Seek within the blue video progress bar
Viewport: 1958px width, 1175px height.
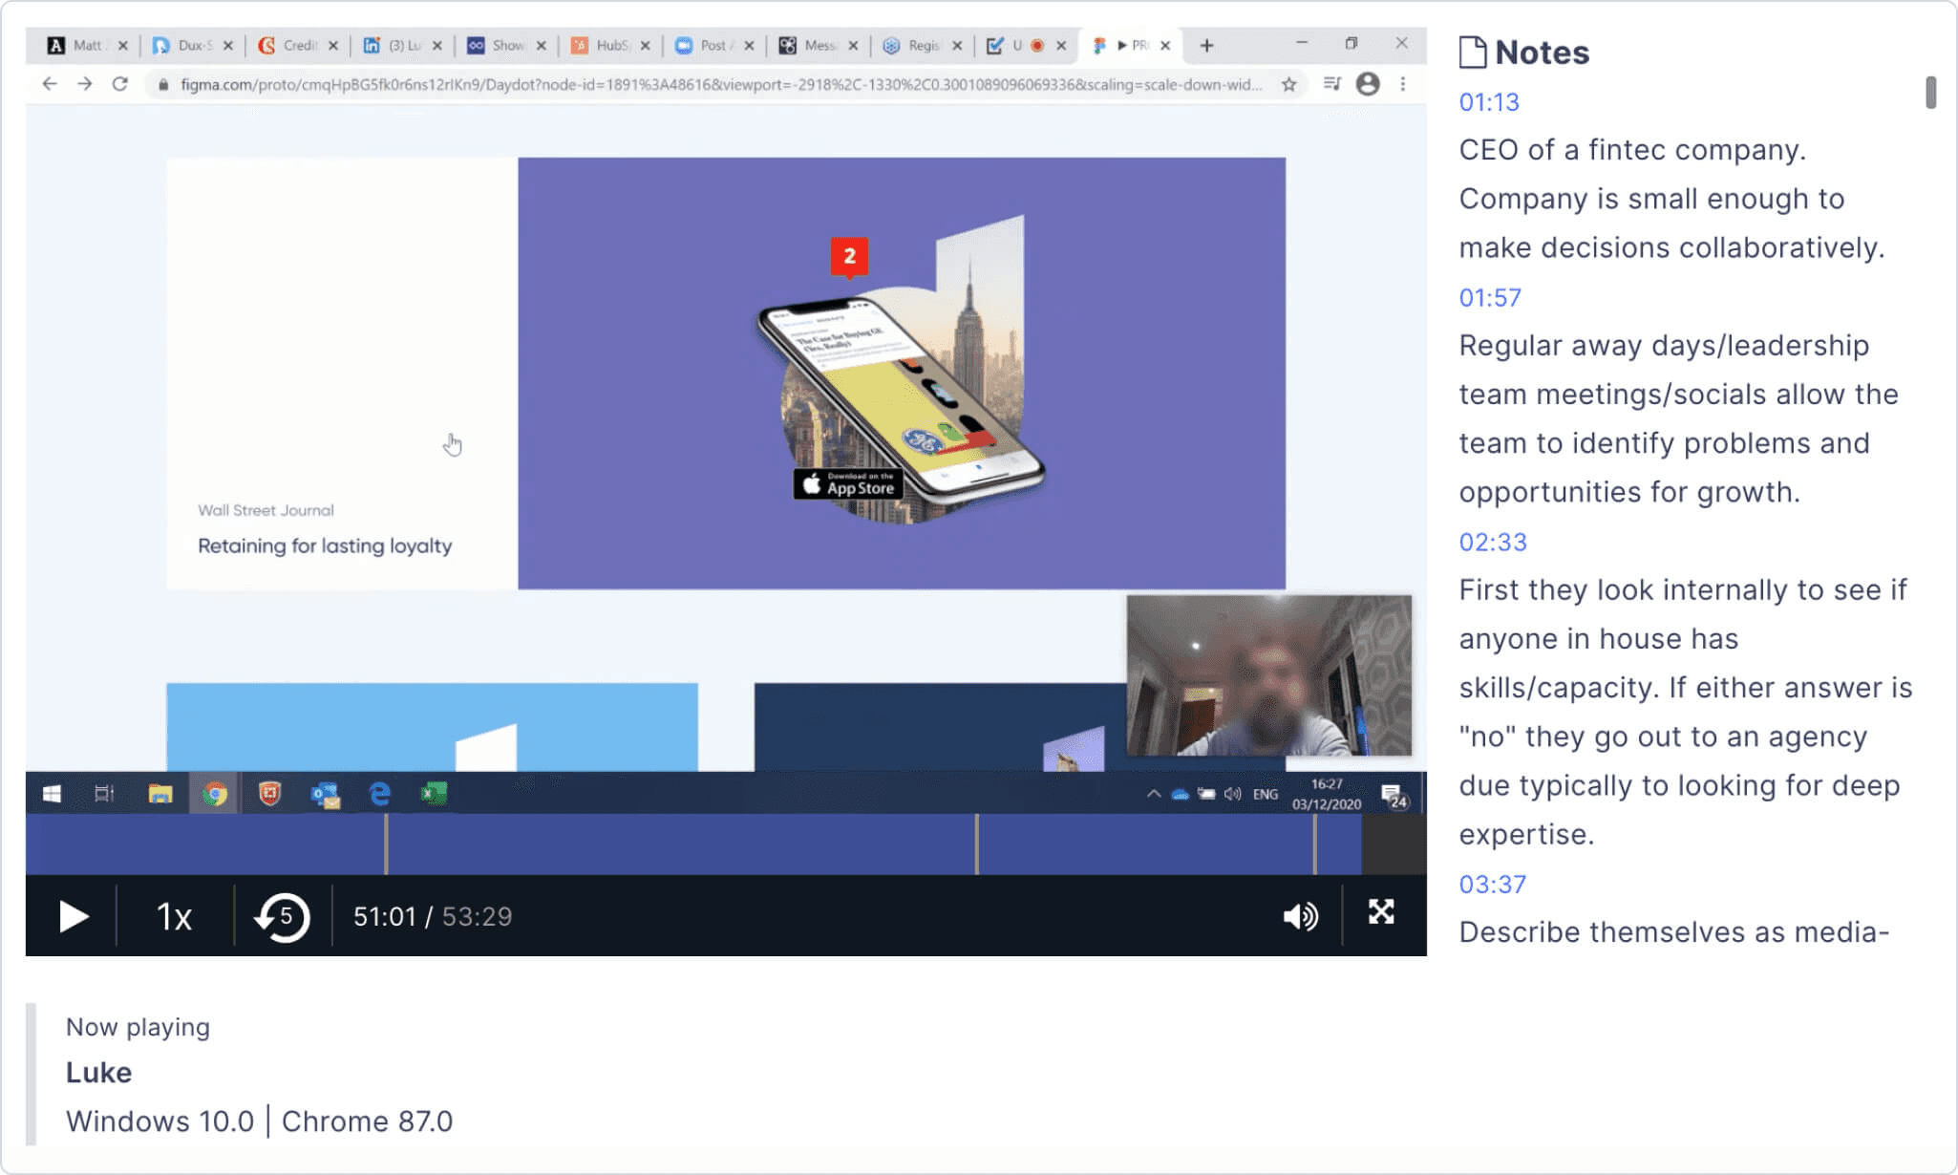(x=669, y=844)
